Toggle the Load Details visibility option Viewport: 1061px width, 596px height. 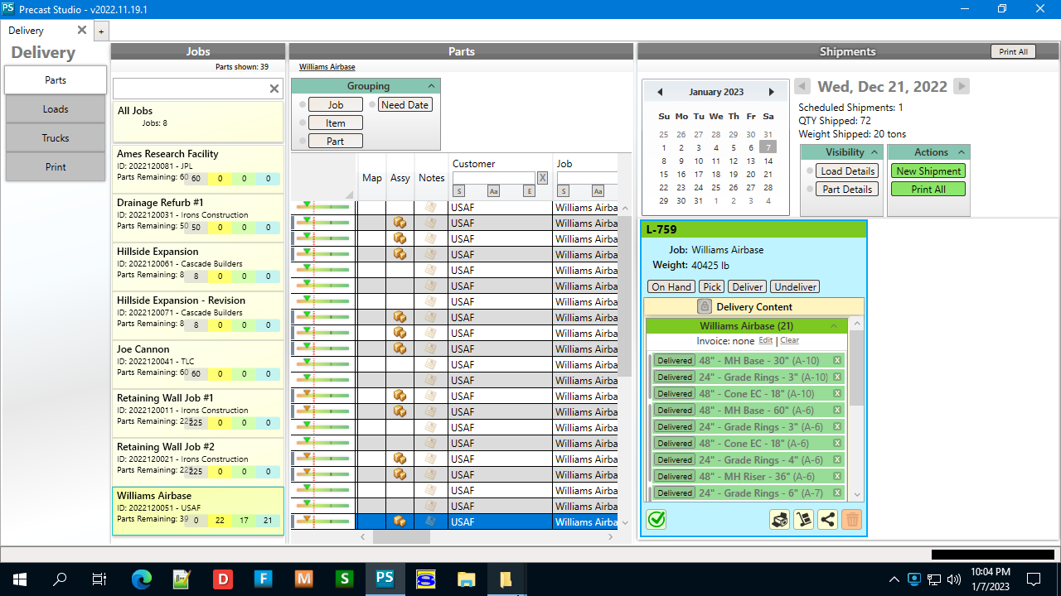click(847, 171)
